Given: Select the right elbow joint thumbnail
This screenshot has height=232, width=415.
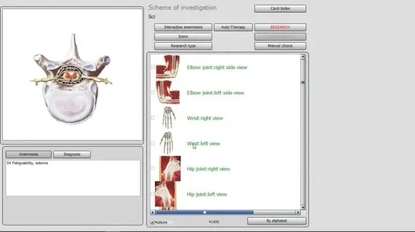Looking at the screenshot, I should point(168,67).
